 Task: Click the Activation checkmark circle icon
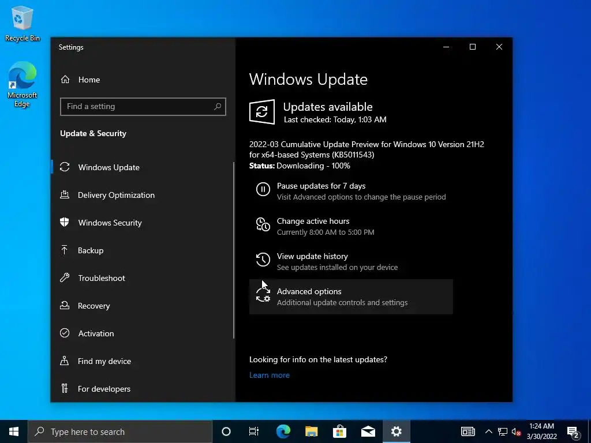[x=65, y=333]
